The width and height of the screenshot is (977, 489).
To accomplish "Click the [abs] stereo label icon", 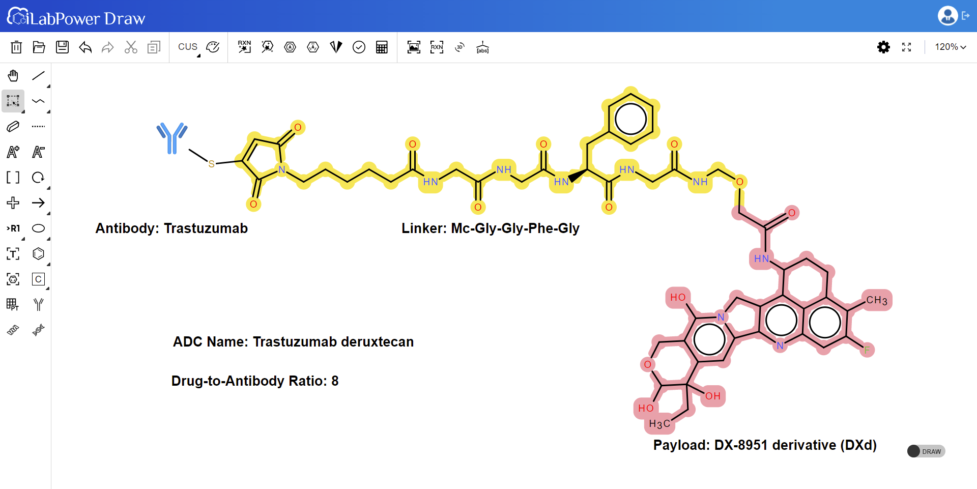I will pyautogui.click(x=482, y=47).
